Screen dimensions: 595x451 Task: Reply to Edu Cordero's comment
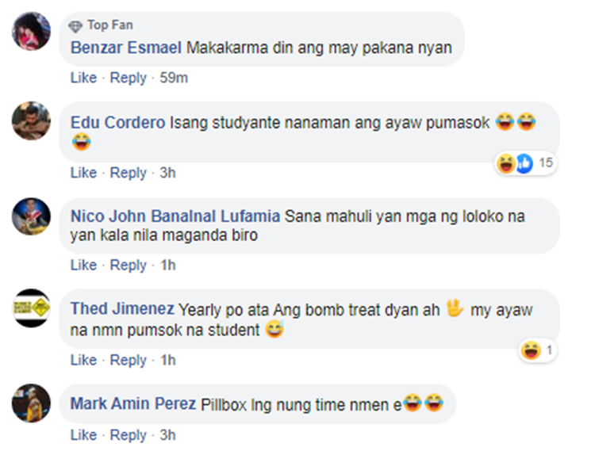(x=128, y=173)
